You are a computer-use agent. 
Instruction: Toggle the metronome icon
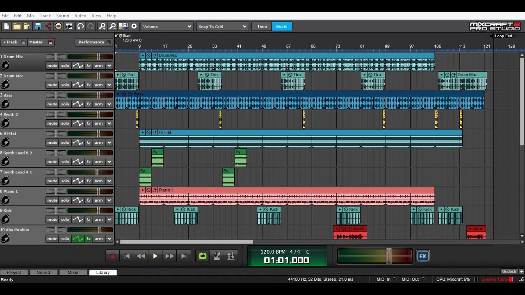pyautogui.click(x=217, y=256)
